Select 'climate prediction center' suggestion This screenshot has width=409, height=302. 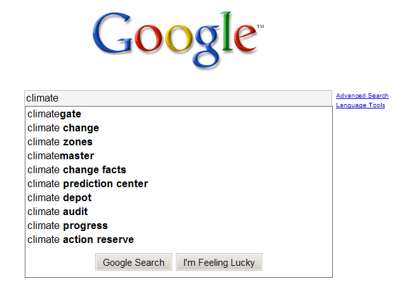pyautogui.click(x=88, y=184)
